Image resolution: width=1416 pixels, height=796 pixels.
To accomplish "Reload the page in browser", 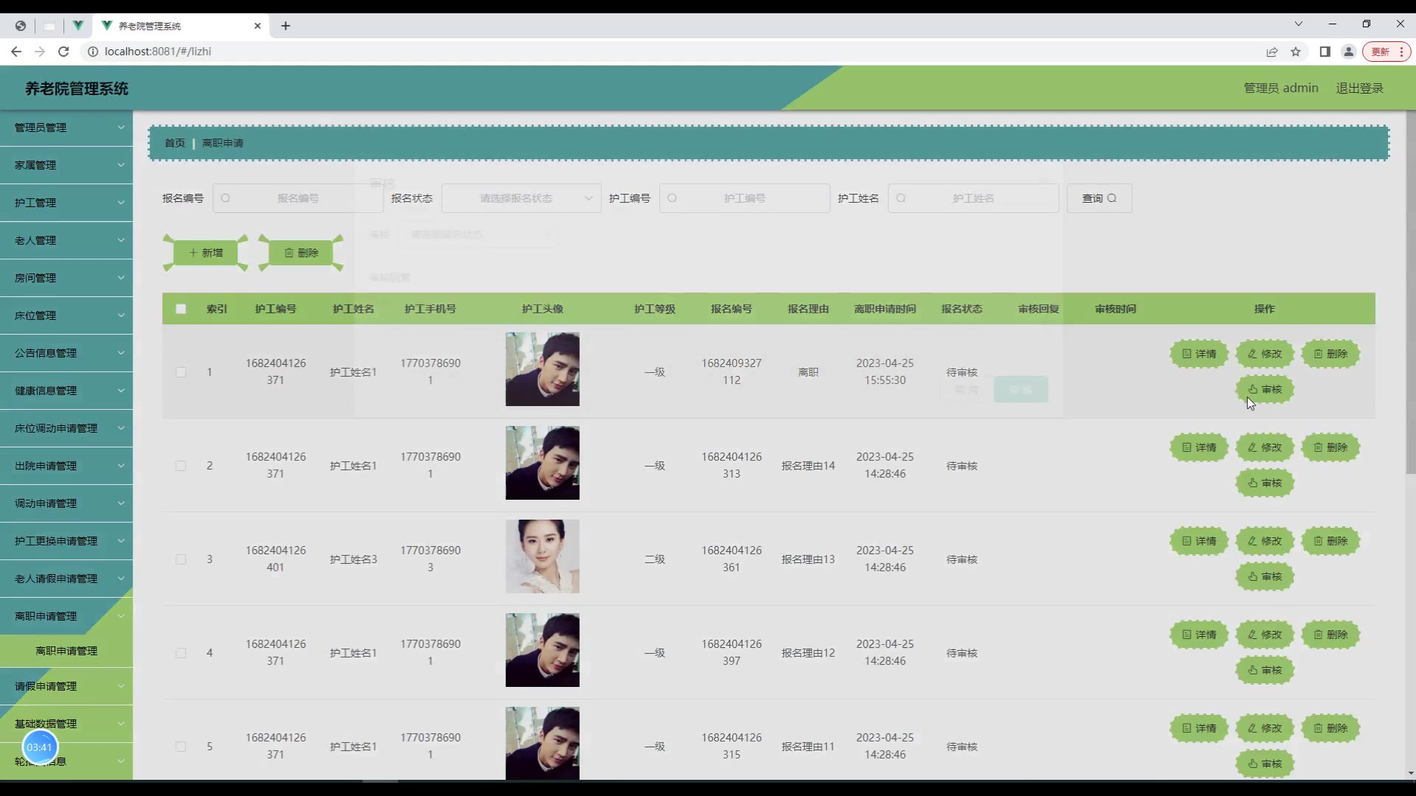I will (63, 52).
